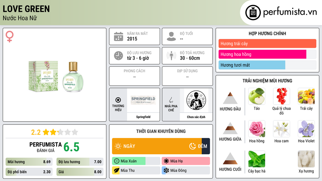Select the Xạ hương musk note
The image size is (322, 181).
(306, 159)
